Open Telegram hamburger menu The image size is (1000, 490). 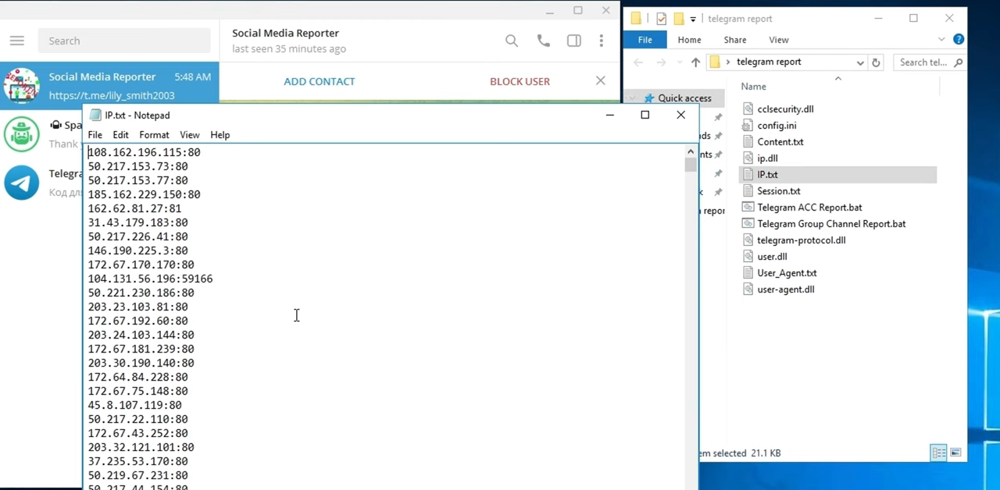point(17,41)
